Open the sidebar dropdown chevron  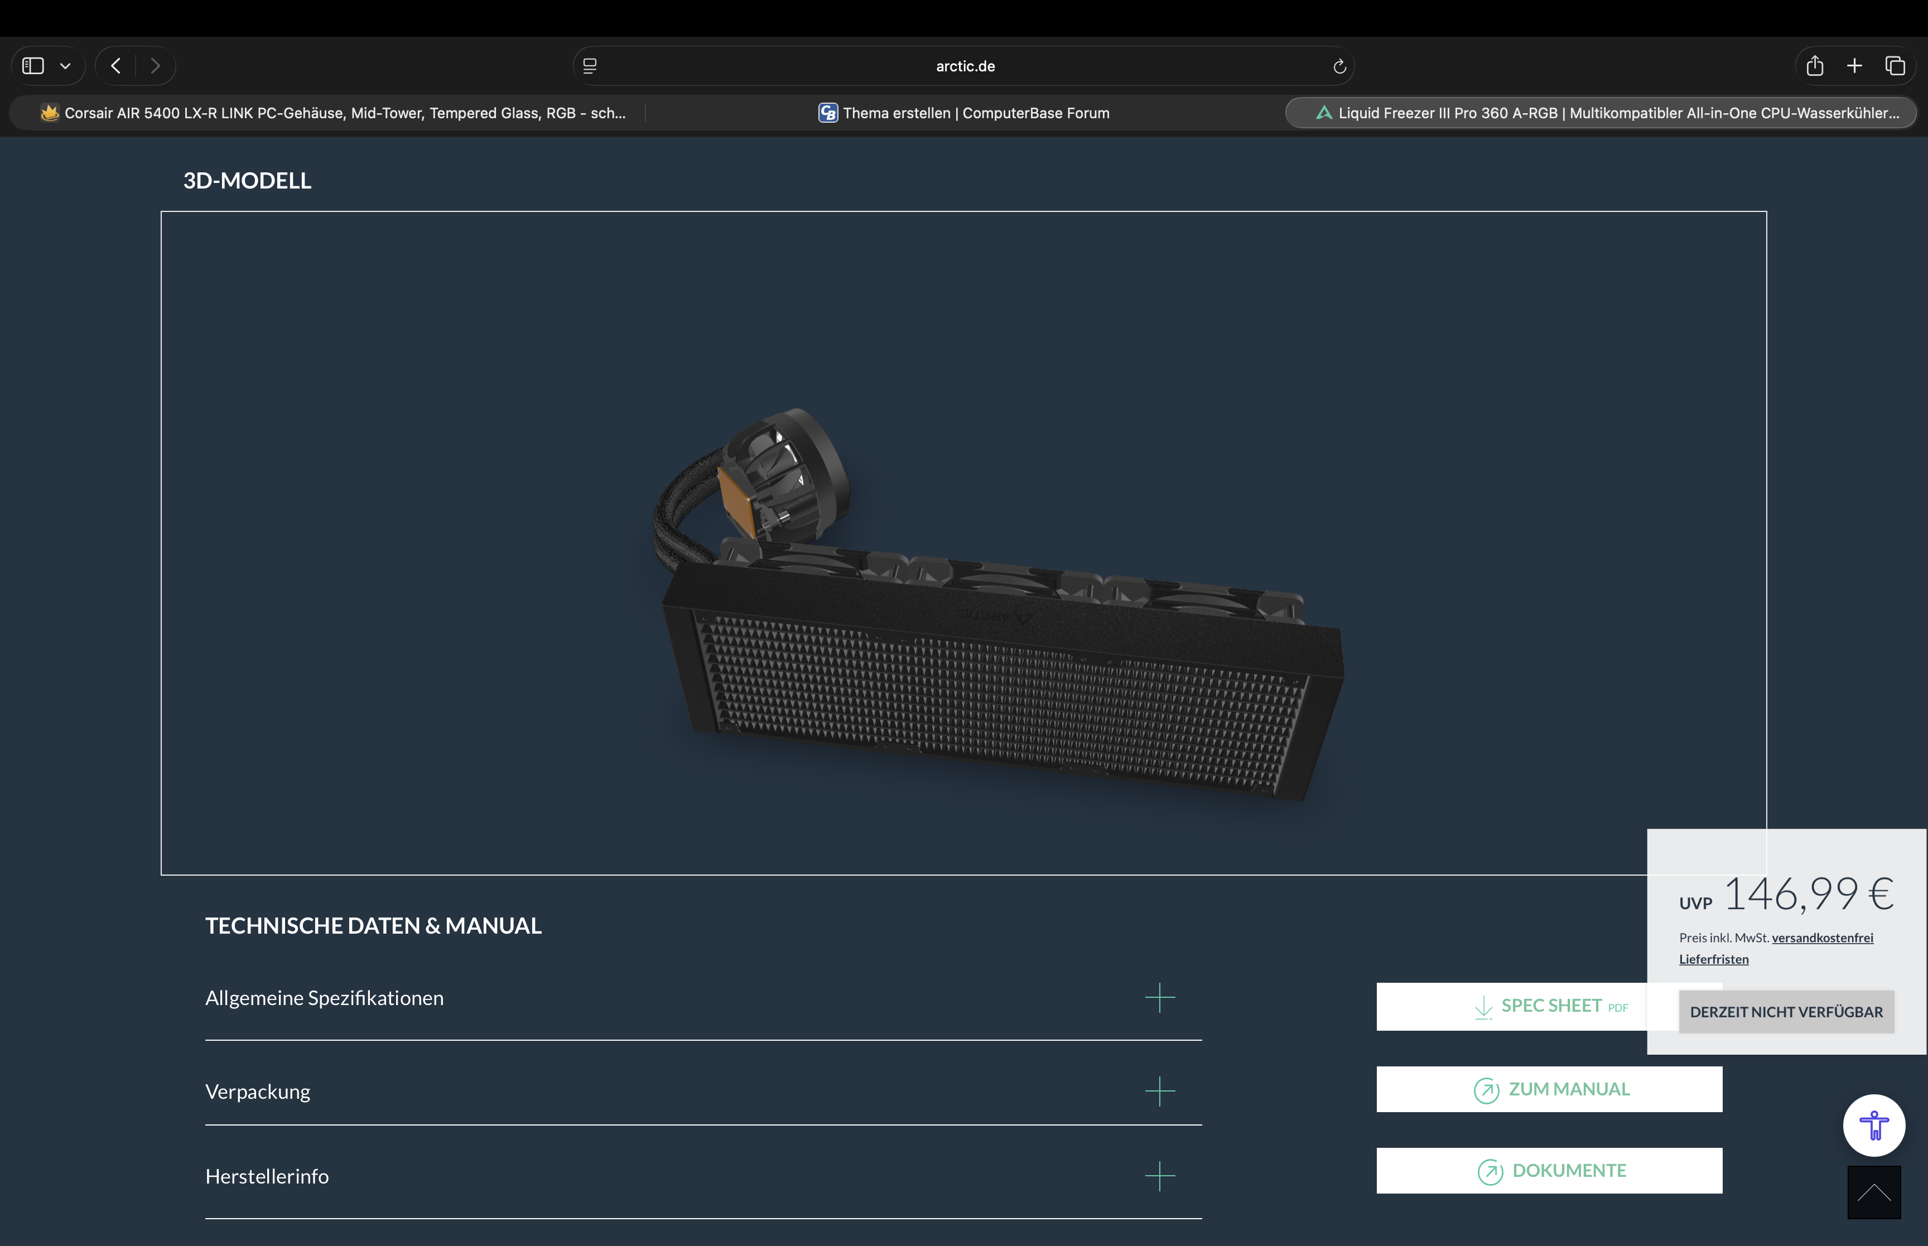pyautogui.click(x=65, y=66)
